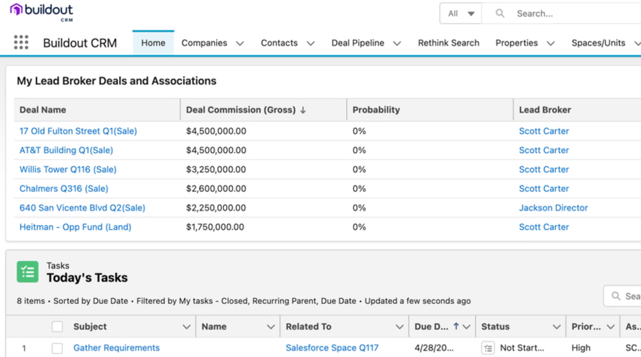Click the tasks list search box

pyautogui.click(x=623, y=296)
